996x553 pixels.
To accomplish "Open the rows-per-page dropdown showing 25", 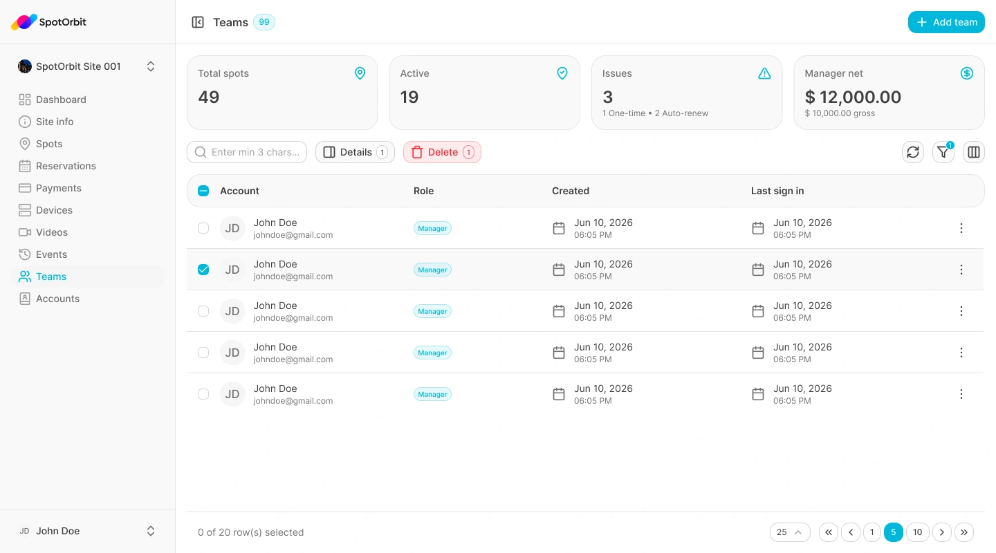I will coord(790,532).
